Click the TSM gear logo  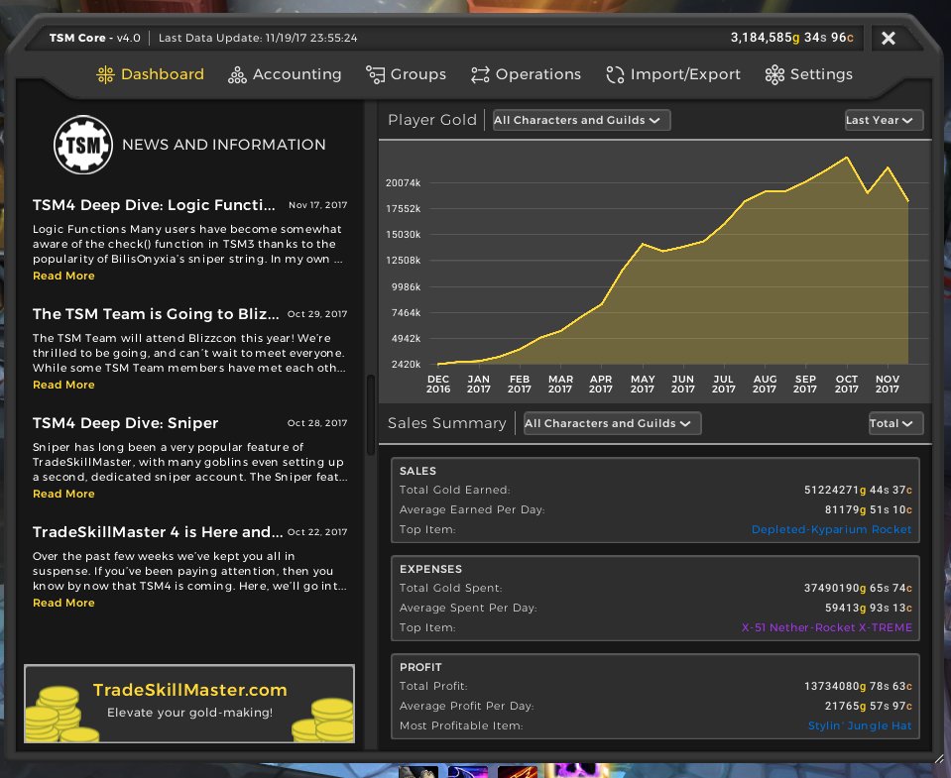tap(83, 145)
